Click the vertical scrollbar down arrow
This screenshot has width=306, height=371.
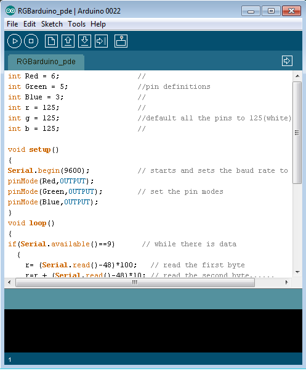coord(297,272)
